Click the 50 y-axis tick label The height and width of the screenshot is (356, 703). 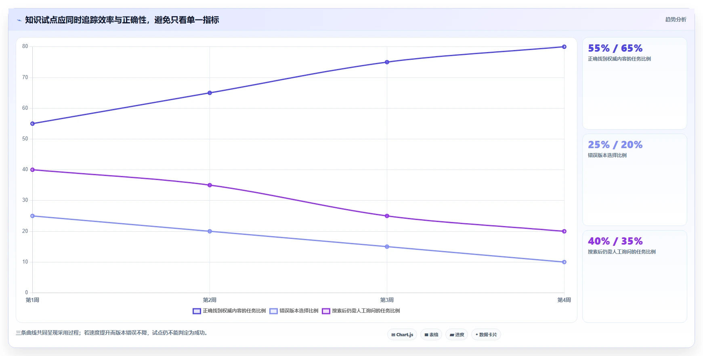click(x=25, y=138)
